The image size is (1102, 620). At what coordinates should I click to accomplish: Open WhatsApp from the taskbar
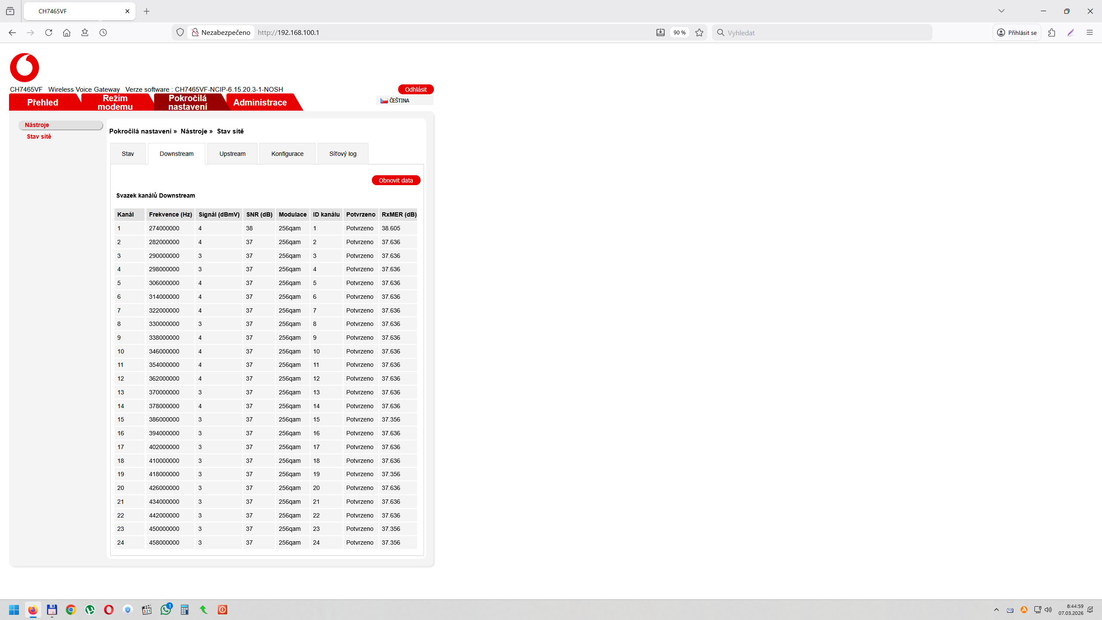[x=166, y=609]
